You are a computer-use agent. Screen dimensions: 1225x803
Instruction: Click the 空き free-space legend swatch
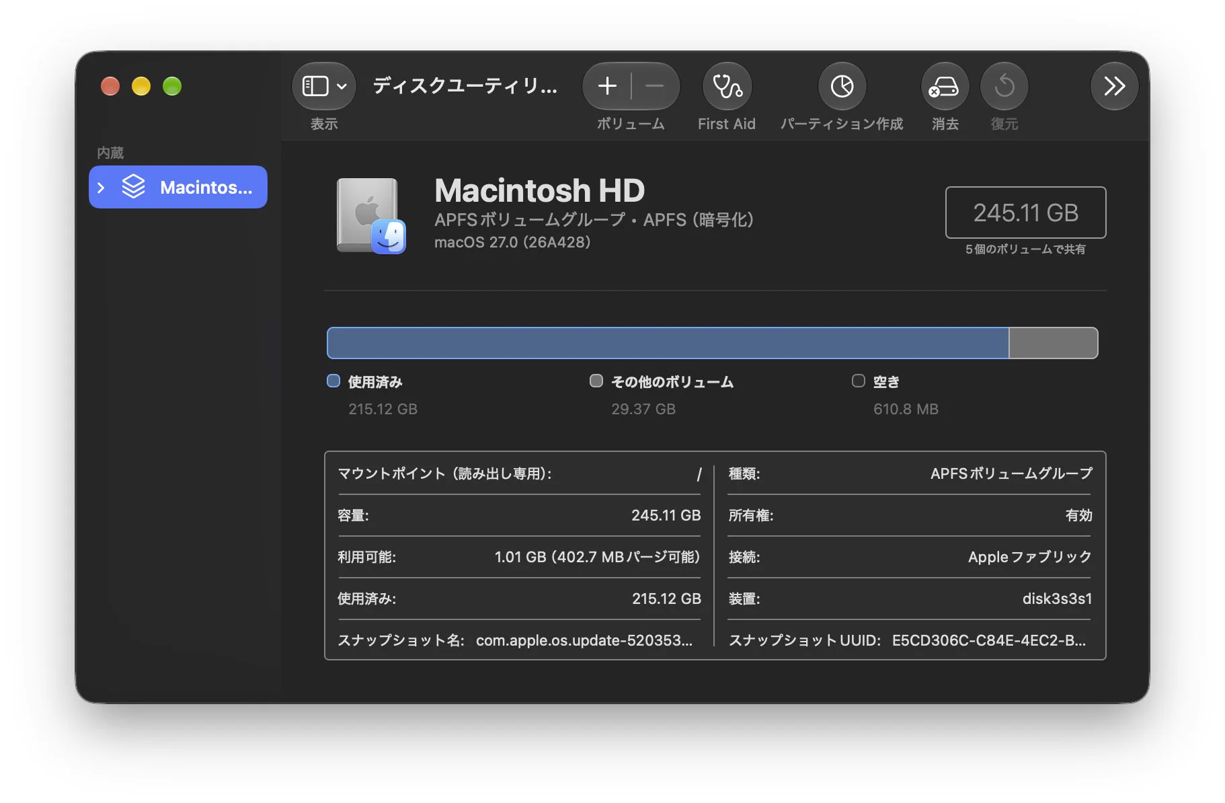tap(859, 381)
